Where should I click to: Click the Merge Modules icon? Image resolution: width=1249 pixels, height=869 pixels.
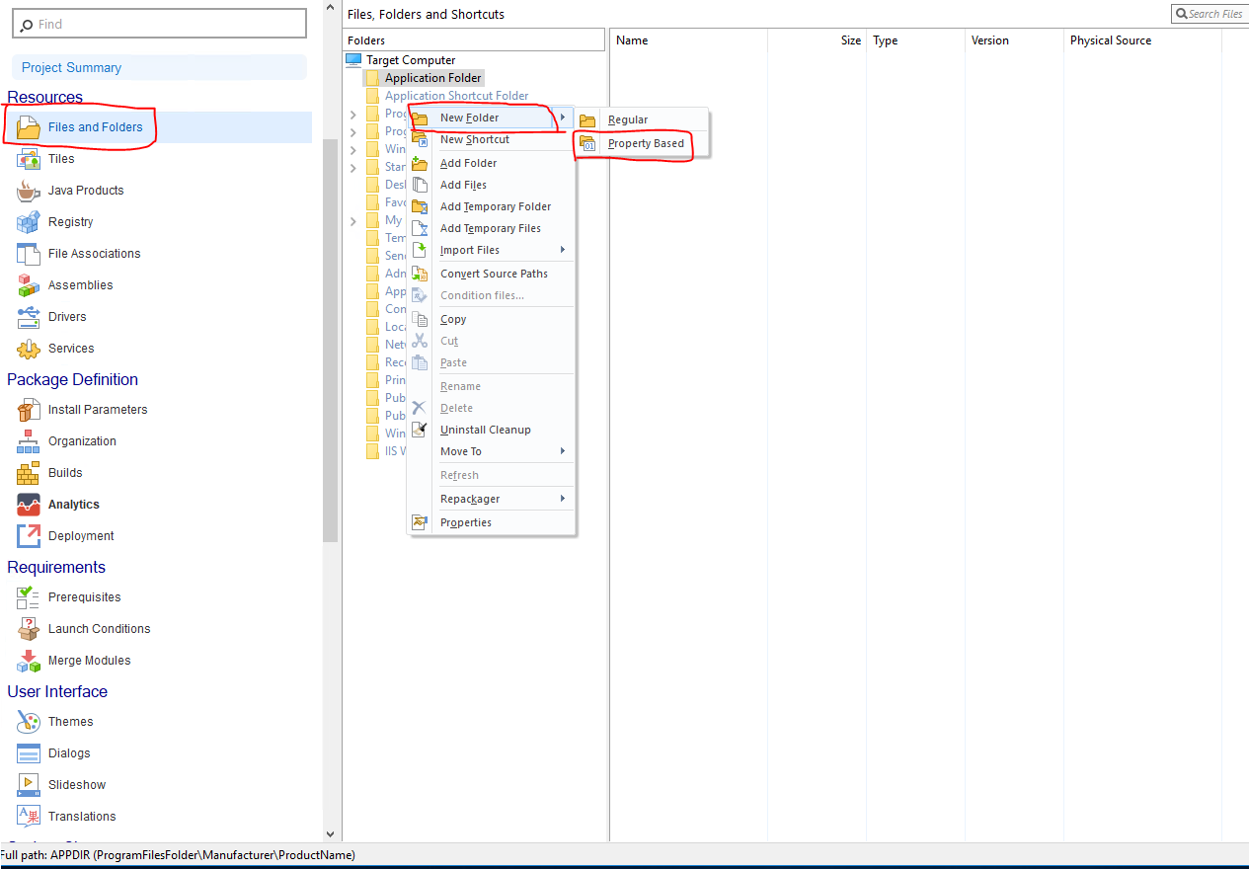(x=29, y=661)
